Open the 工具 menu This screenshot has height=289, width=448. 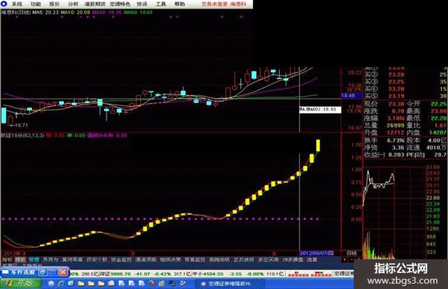click(161, 4)
